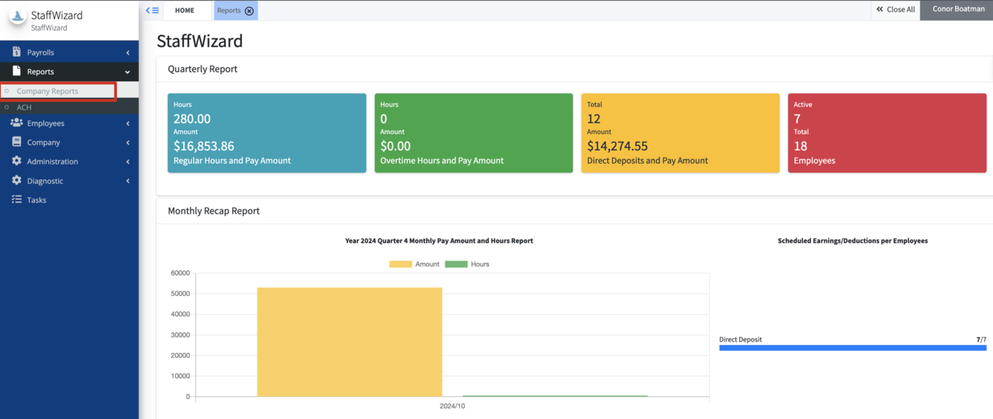
Task: Expand the Company menu chevron
Action: (127, 143)
